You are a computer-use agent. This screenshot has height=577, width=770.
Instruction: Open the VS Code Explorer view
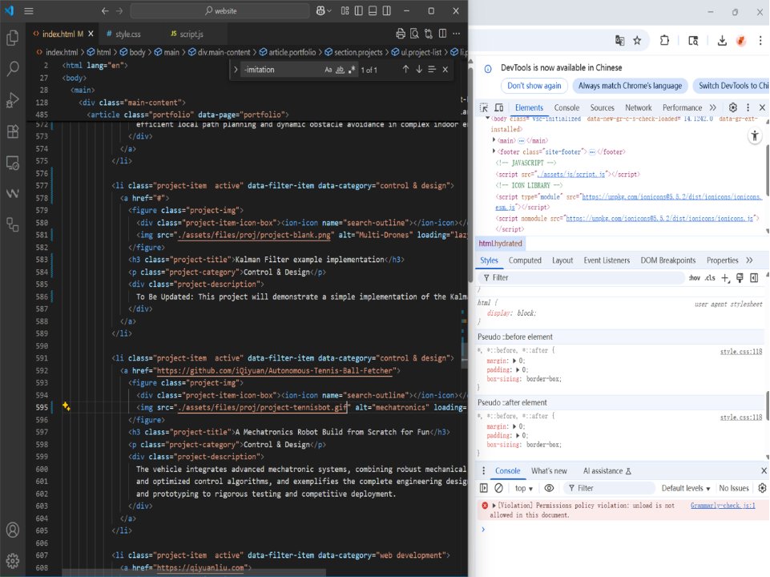pos(13,38)
